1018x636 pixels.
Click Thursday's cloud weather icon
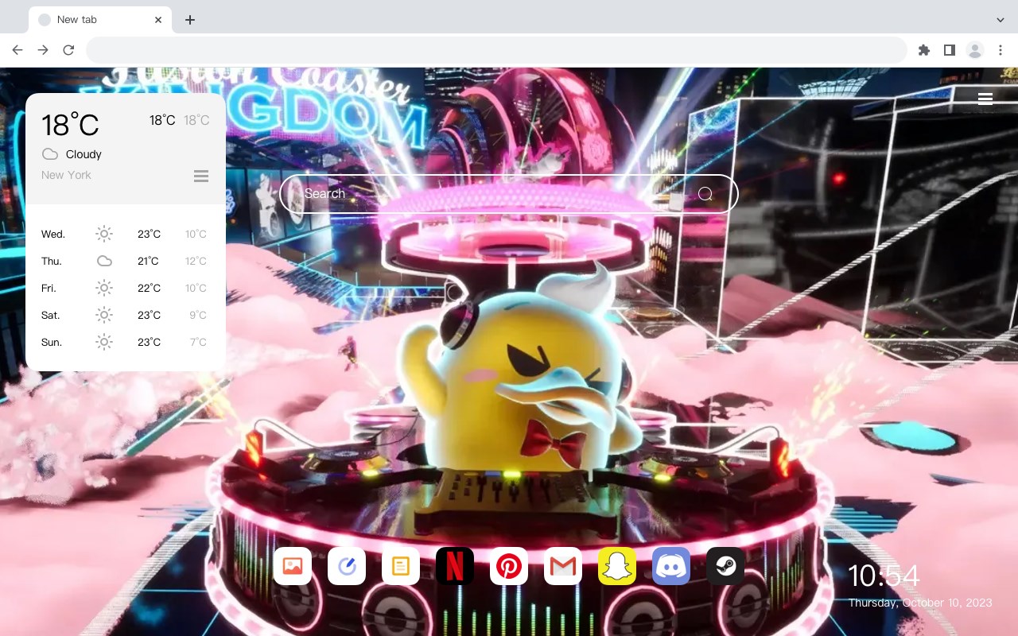pos(104,261)
